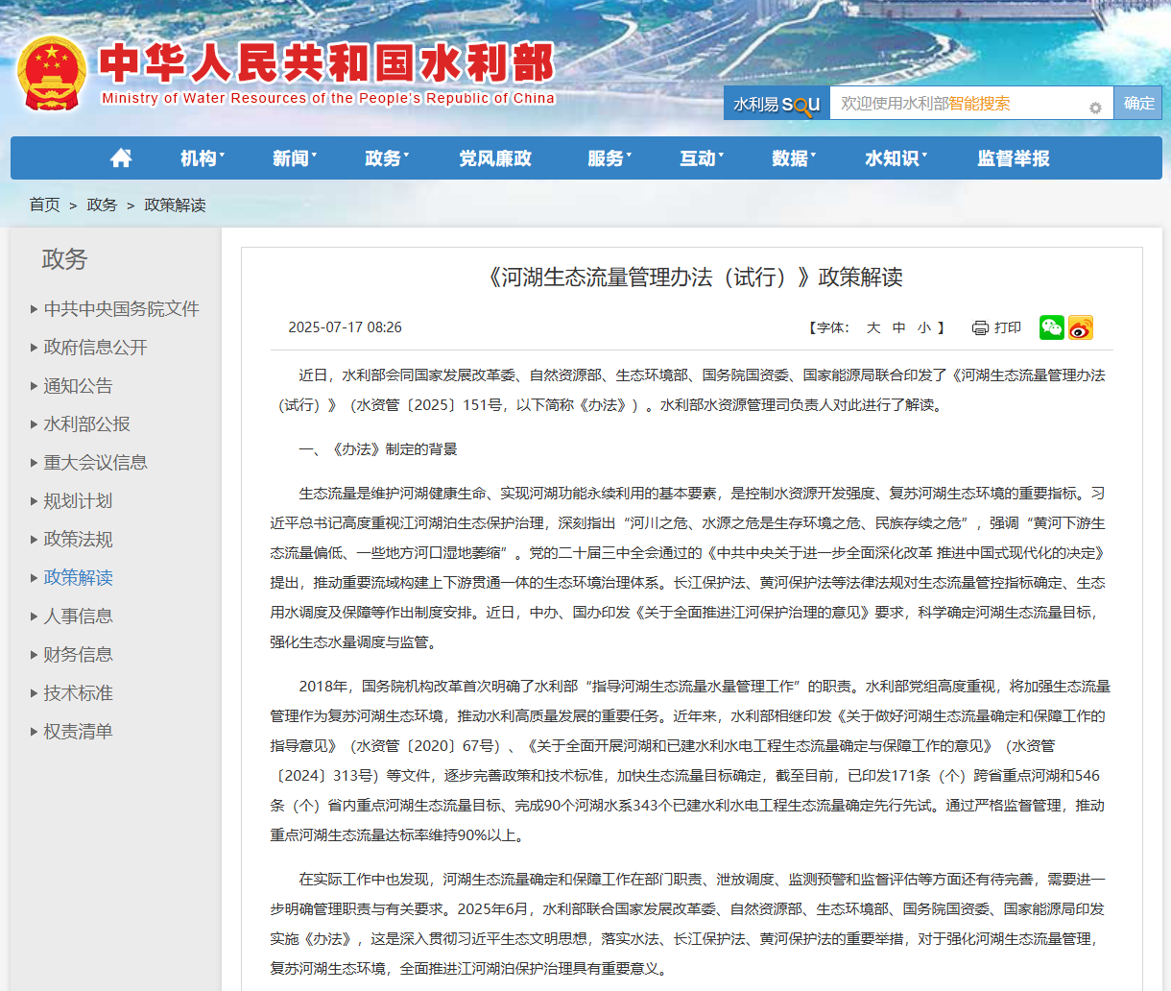Open 水利部公报 sidebar item
1171x991 pixels.
pos(87,424)
